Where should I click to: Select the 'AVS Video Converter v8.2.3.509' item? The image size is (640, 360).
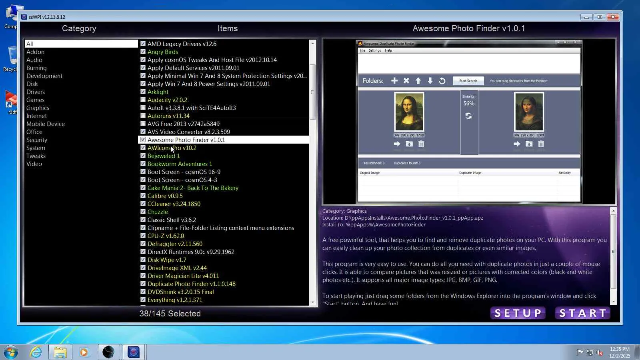[x=189, y=132]
